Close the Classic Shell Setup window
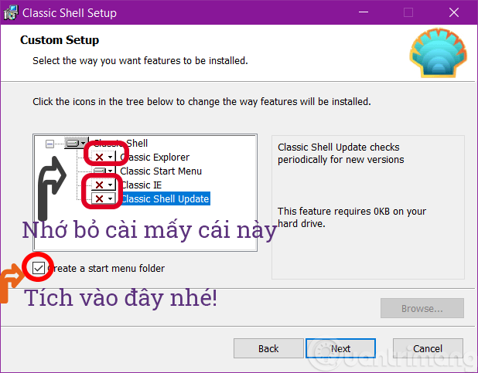 (453, 12)
